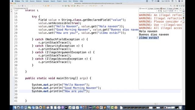Open the Project menu
This screenshot has width=195, height=110.
[59, 1]
